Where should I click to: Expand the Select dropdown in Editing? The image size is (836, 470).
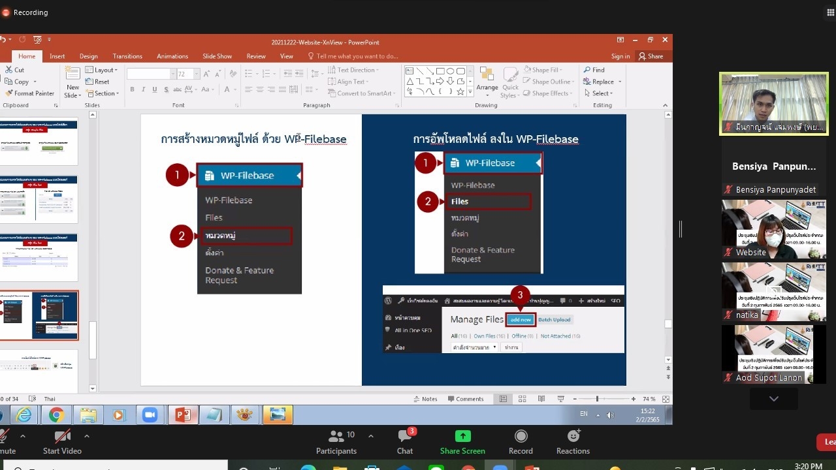tap(598, 93)
